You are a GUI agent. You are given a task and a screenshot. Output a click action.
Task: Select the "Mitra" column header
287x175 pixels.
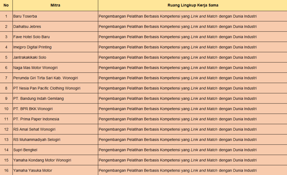click(55, 5)
